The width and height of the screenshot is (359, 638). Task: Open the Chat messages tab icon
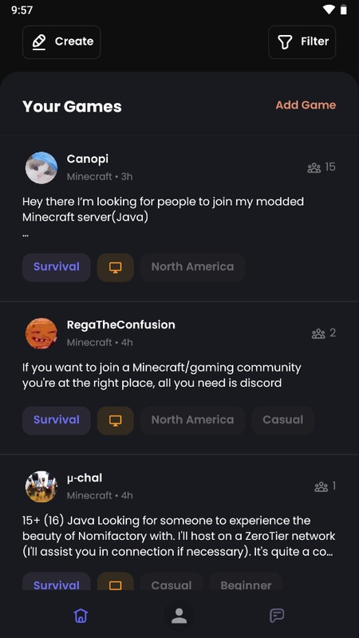(277, 615)
